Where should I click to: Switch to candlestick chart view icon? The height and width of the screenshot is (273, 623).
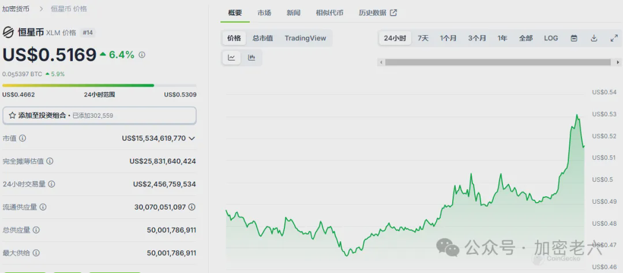point(252,58)
